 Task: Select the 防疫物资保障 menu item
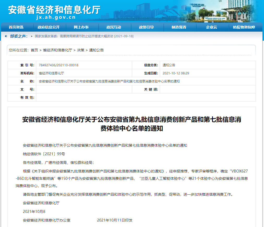(244, 27)
